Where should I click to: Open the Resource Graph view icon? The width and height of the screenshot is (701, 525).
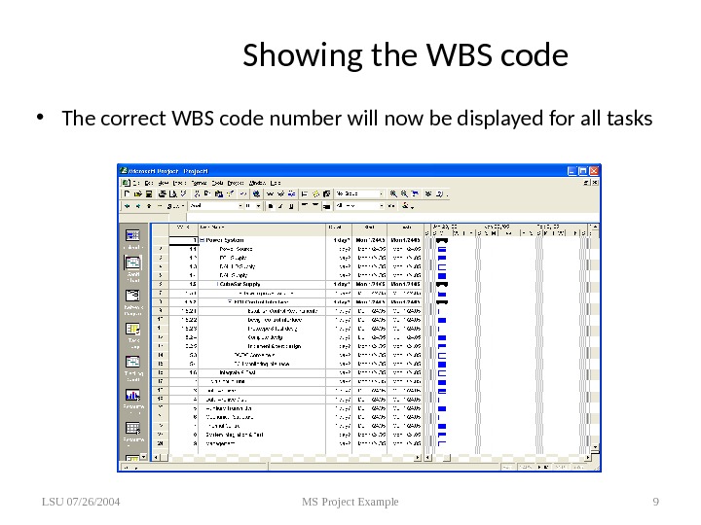132,395
